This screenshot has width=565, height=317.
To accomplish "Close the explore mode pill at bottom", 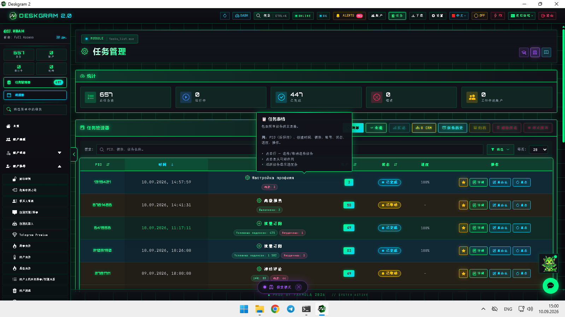I will (x=299, y=287).
